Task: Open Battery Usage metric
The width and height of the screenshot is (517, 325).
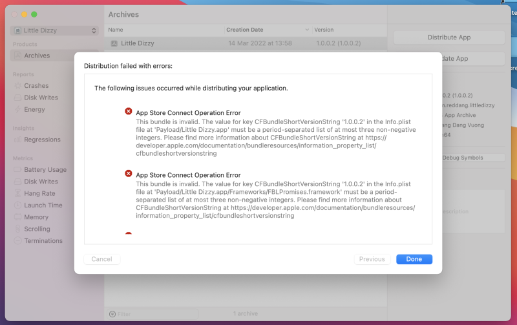Action: pyautogui.click(x=45, y=170)
